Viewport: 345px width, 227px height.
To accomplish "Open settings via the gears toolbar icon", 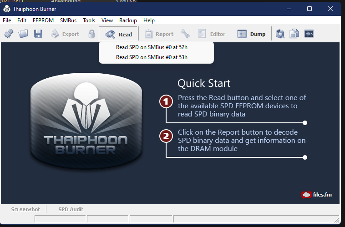I will click(9, 34).
